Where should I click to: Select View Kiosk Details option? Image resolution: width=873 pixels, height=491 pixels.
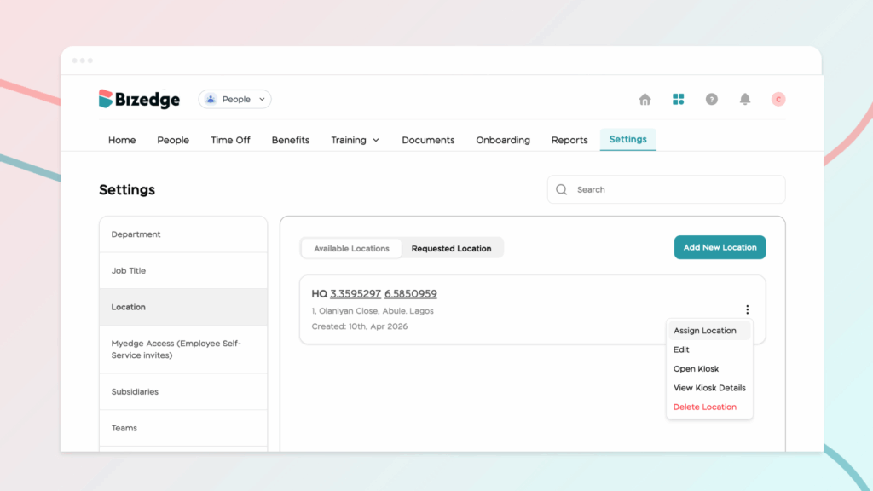[x=709, y=388]
